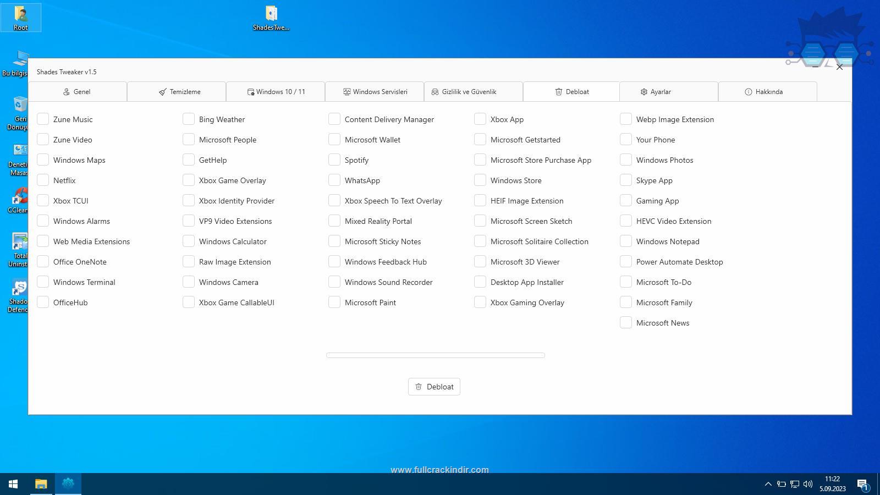Select the Root desktop icon
The height and width of the screenshot is (495, 880).
(x=21, y=18)
